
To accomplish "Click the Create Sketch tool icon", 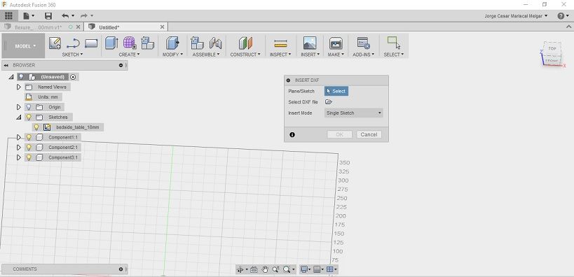I will (x=55, y=43).
